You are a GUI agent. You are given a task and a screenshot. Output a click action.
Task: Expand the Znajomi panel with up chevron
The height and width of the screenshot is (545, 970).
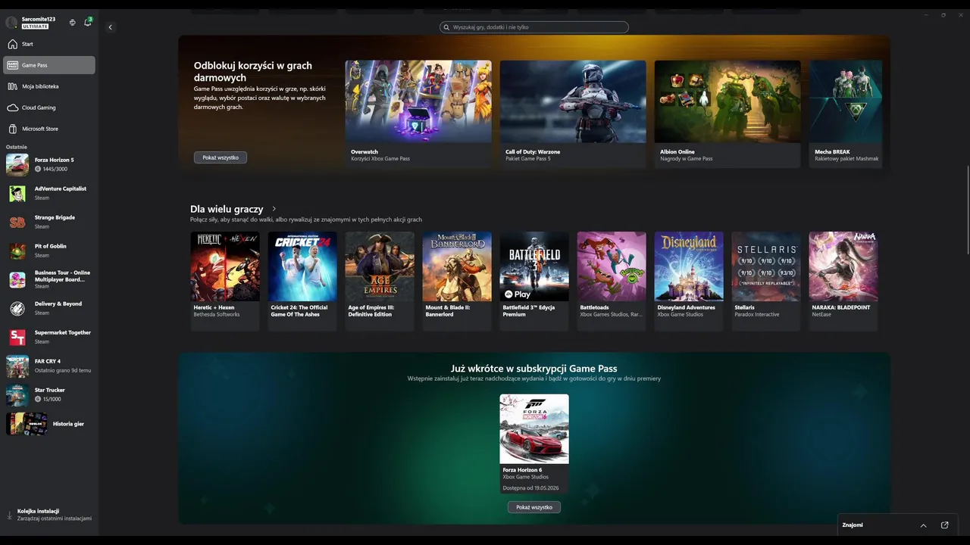pyautogui.click(x=923, y=525)
